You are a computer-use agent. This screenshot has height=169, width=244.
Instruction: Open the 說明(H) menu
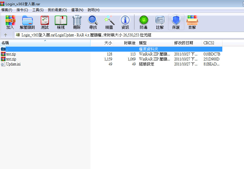pyautogui.click(x=93, y=10)
